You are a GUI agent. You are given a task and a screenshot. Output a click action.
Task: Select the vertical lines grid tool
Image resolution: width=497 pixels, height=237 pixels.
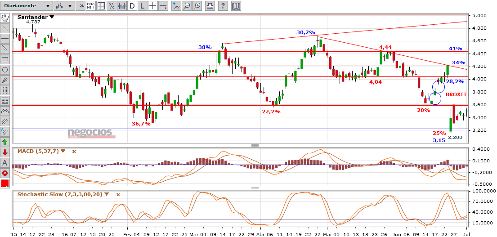click(5, 90)
